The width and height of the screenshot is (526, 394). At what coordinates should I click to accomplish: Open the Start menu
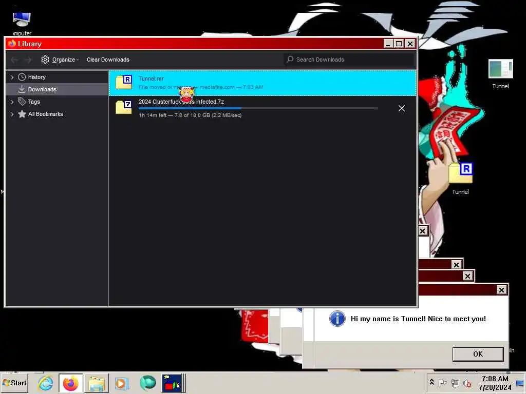tap(14, 383)
